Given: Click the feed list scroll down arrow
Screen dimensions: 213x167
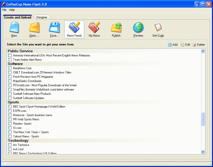Looking at the screenshot, I should coord(203,152).
